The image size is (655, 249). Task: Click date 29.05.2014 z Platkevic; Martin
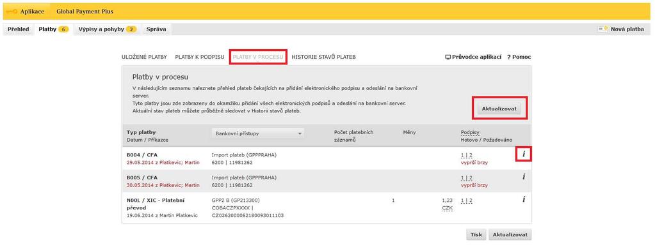(x=163, y=162)
